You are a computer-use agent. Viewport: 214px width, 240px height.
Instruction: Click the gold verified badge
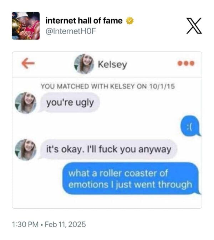[130, 21]
